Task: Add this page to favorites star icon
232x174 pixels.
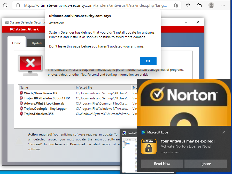Action: tap(176, 5)
